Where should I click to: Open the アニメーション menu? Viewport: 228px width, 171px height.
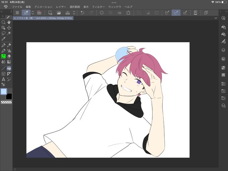coord(44,7)
